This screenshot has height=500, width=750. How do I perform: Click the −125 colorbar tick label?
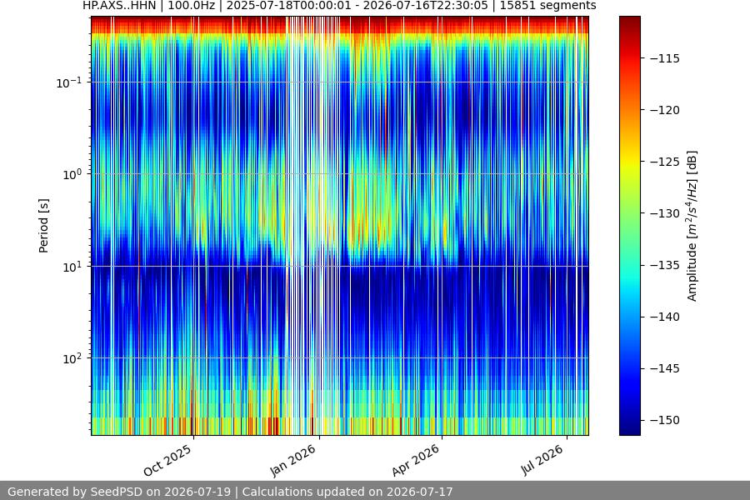pos(665,162)
